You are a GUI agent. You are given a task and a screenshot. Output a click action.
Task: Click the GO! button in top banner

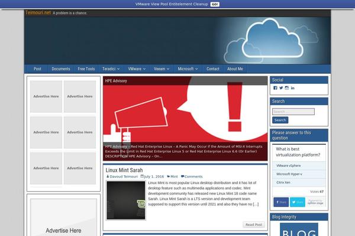[x=215, y=4]
